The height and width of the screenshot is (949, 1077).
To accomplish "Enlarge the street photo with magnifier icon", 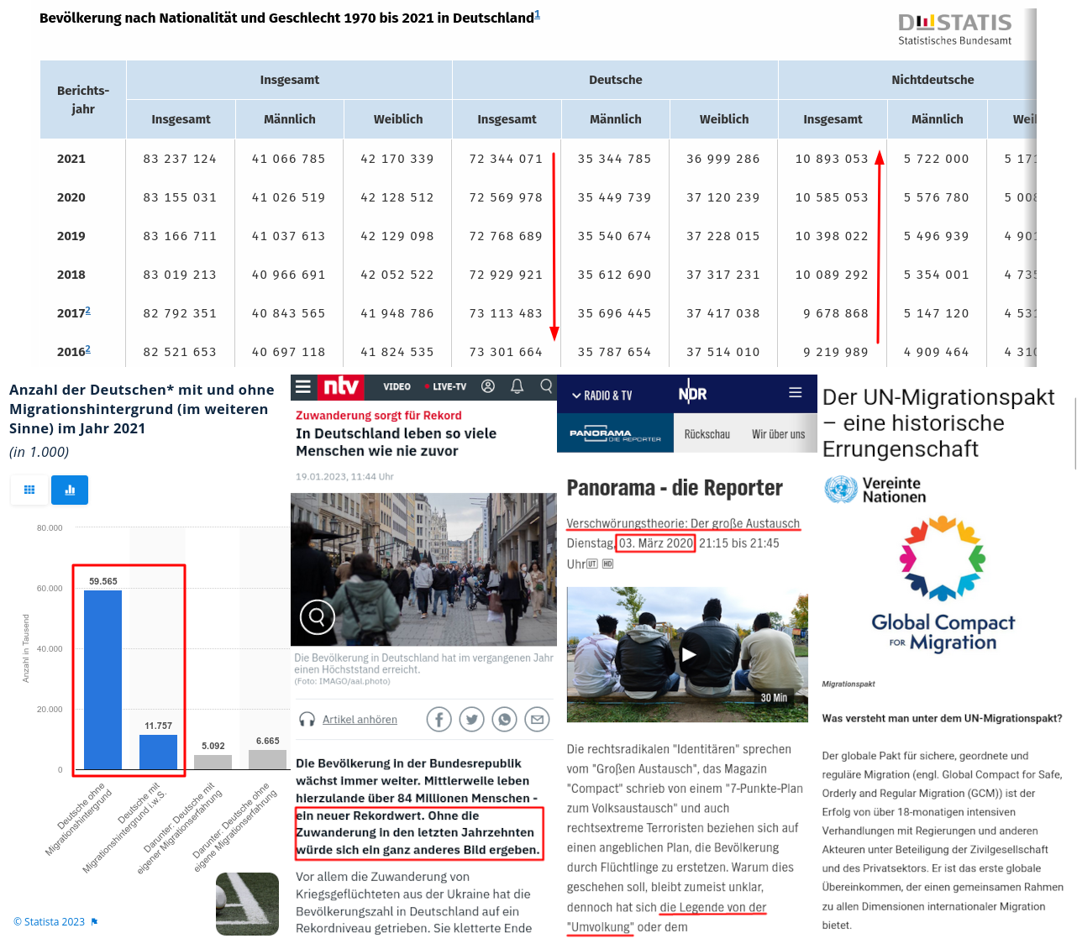I will (x=318, y=617).
